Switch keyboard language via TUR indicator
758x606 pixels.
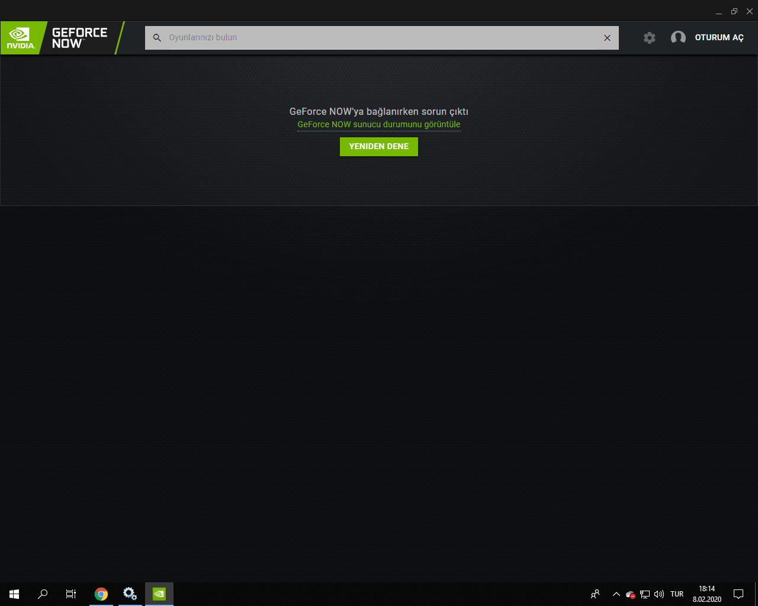tap(676, 594)
